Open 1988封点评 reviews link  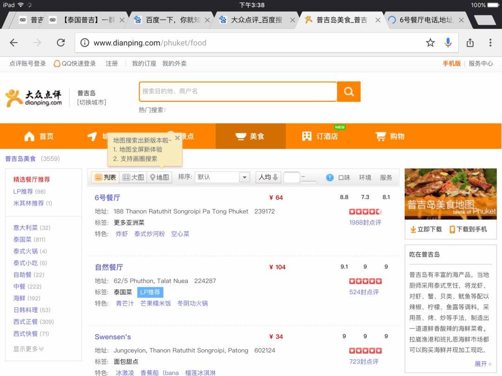click(x=365, y=222)
